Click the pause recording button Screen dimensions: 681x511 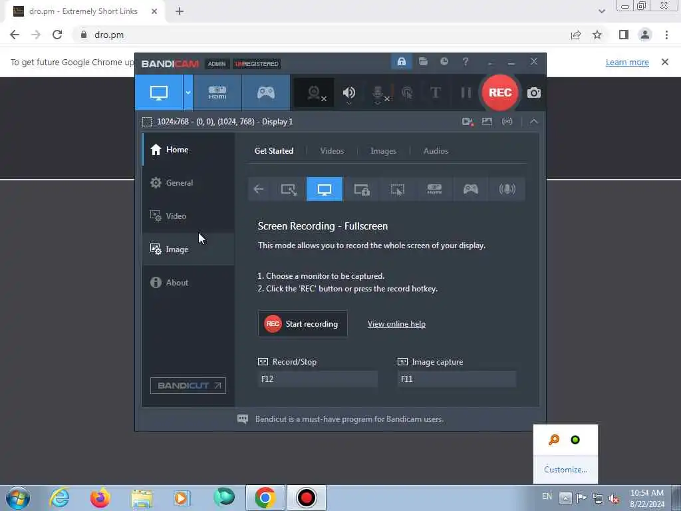[x=466, y=92]
